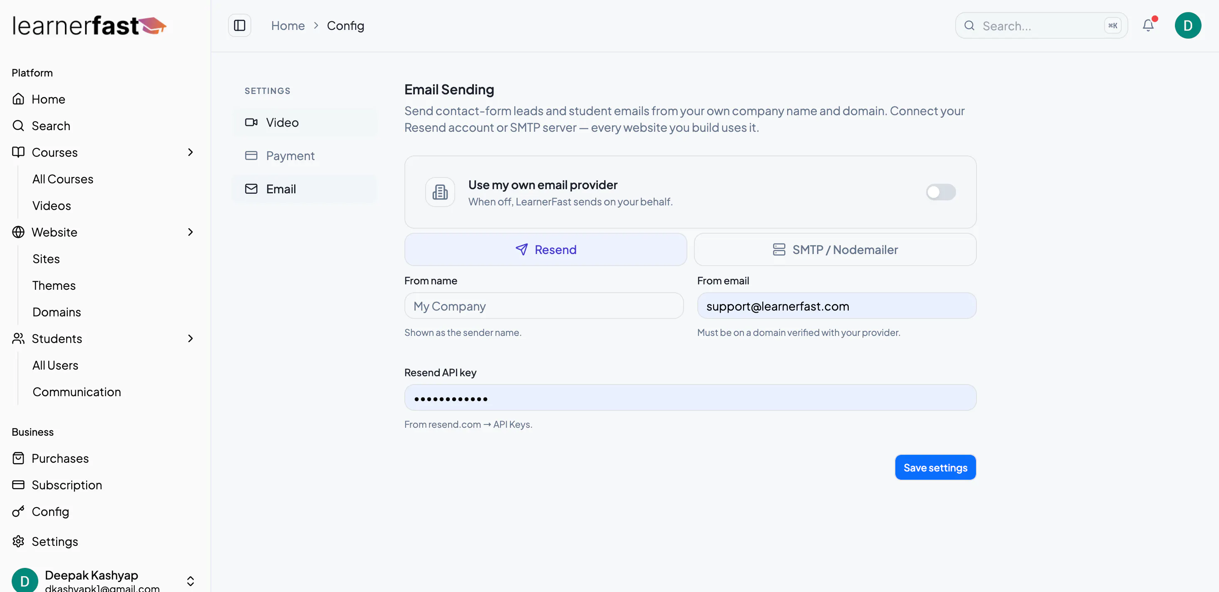
Task: Enable Use my own email provider
Action: (x=941, y=192)
